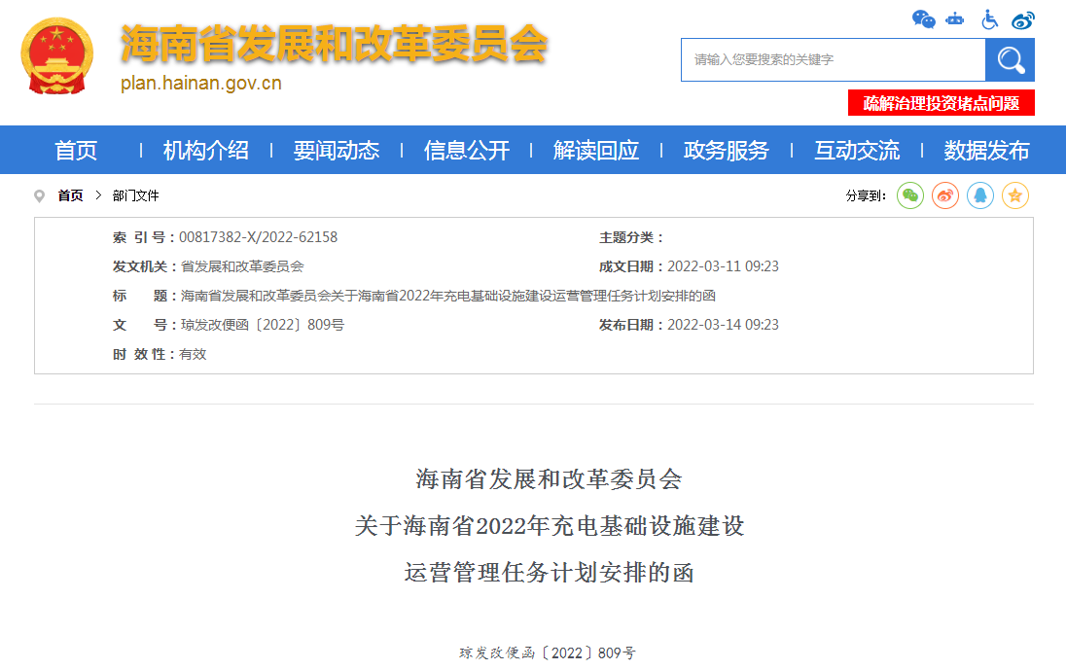Share the article via the Weibo icon
Viewport: 1066px width, 670px height.
(944, 195)
